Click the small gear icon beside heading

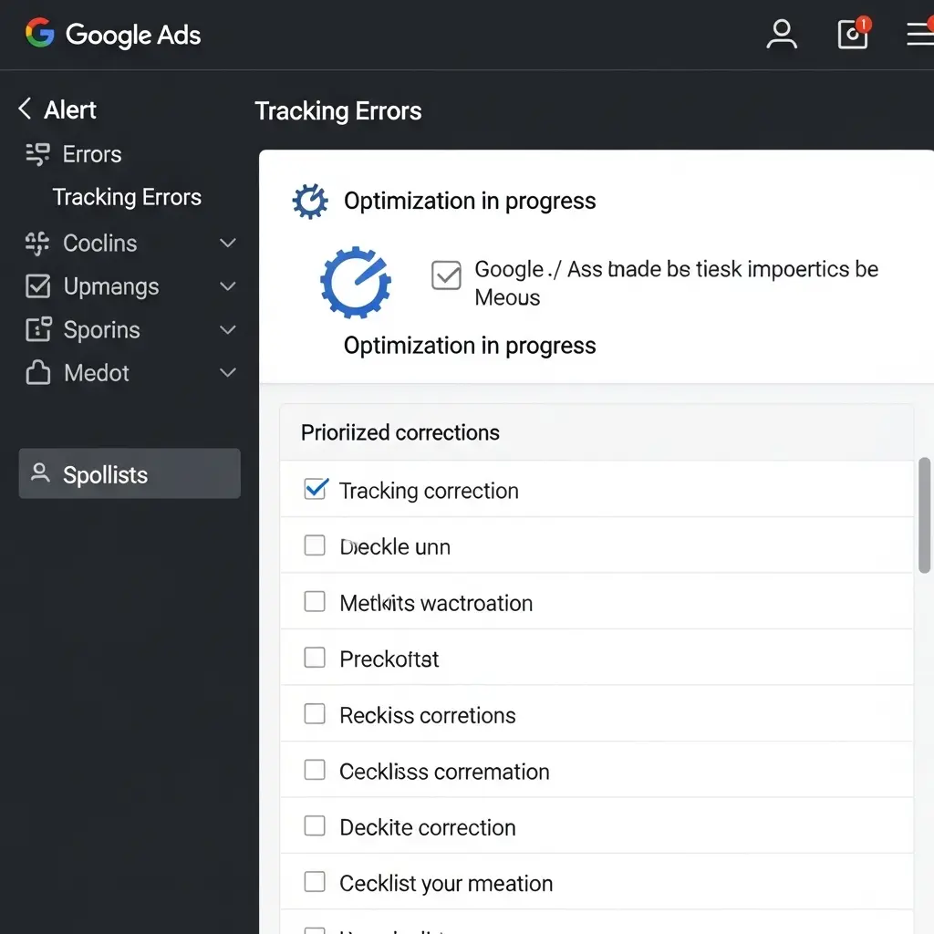coord(310,201)
